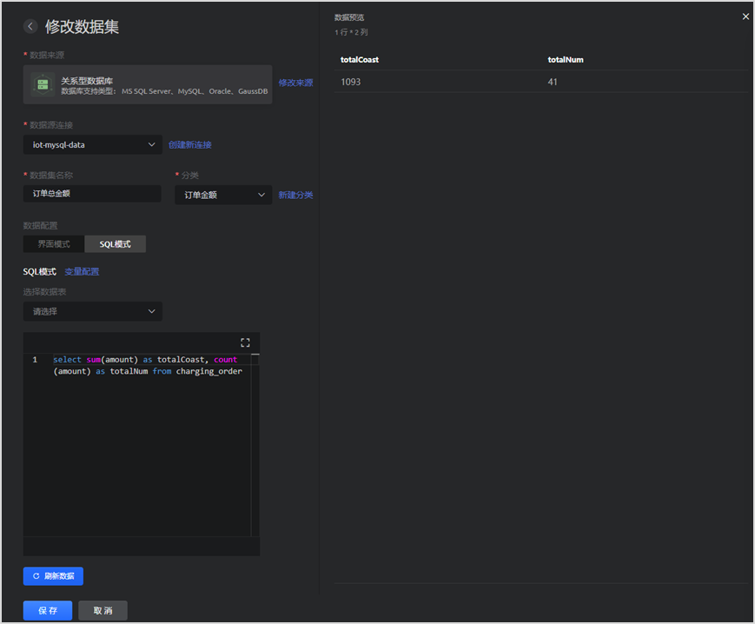Click the 1 行 * 2 列 summary text
The image size is (755, 624).
tap(351, 32)
